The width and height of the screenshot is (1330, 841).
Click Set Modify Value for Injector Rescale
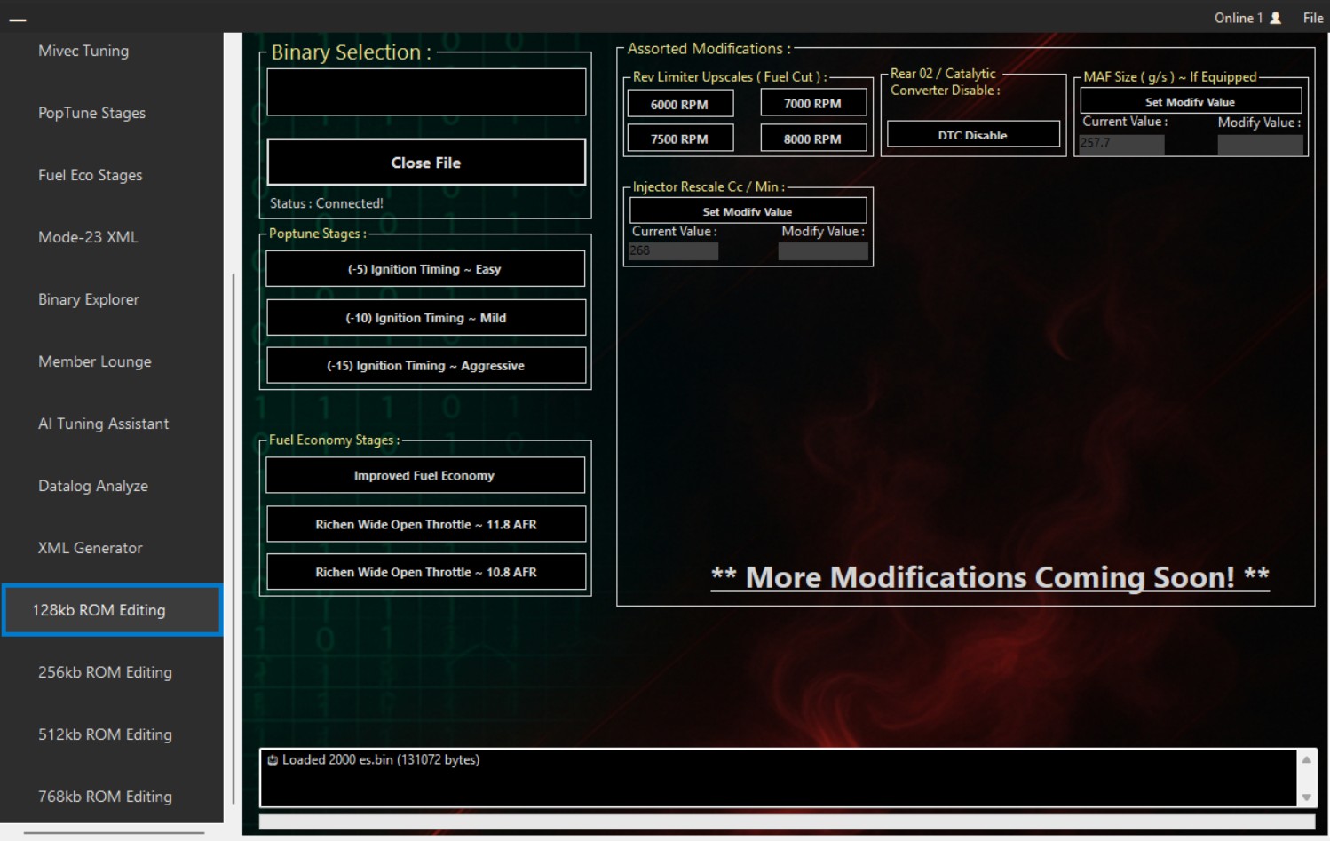point(748,210)
